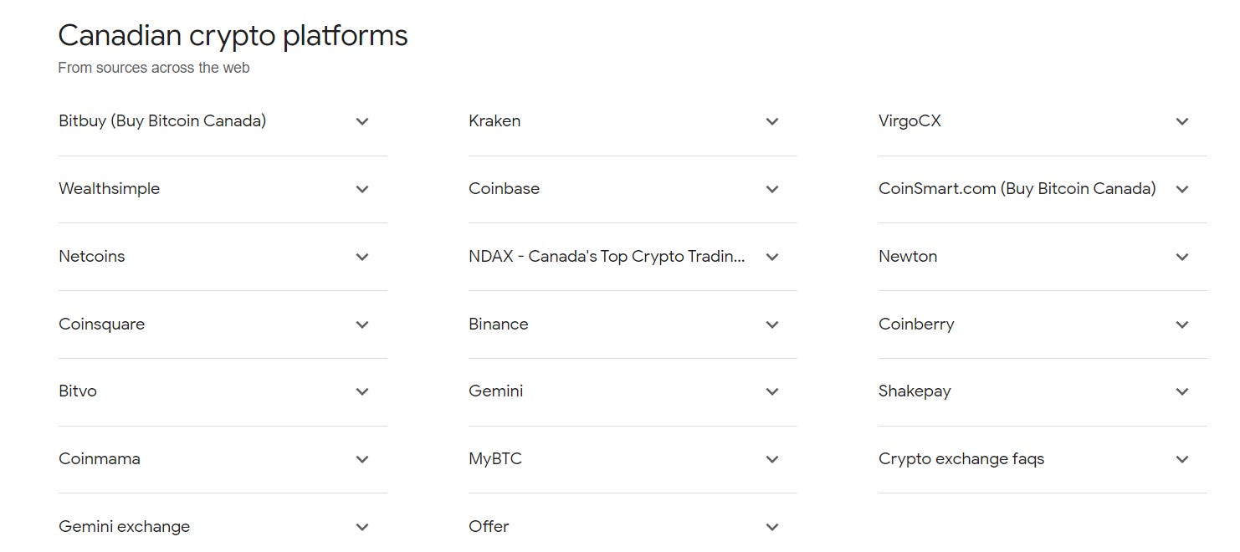Open the Coinbase dropdown arrow
The height and width of the screenshot is (552, 1240).
coord(772,189)
